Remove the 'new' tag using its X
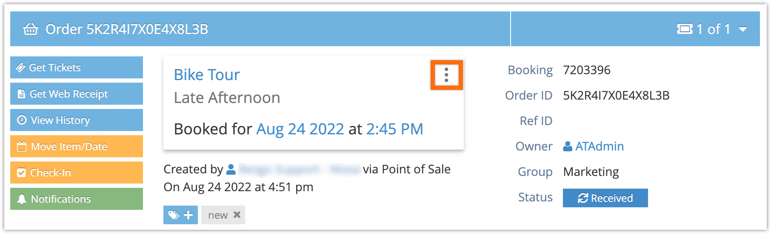The width and height of the screenshot is (771, 234). pyautogui.click(x=237, y=215)
